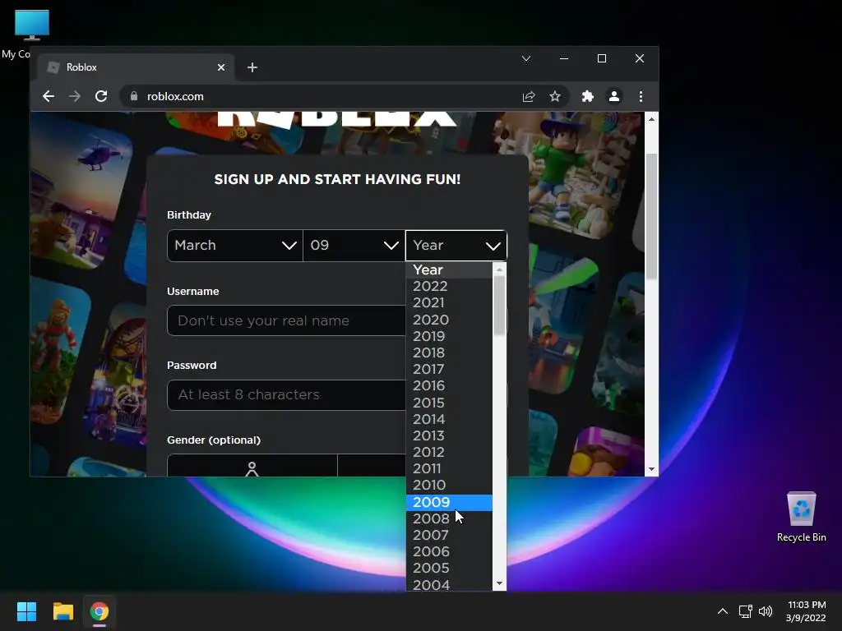Choose 2019 from year list
The height and width of the screenshot is (631, 842).
(449, 336)
